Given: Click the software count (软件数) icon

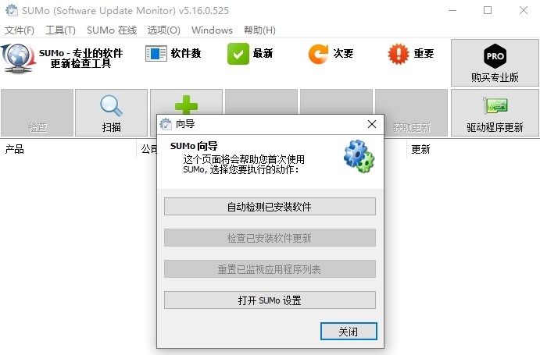Looking at the screenshot, I should [156, 54].
